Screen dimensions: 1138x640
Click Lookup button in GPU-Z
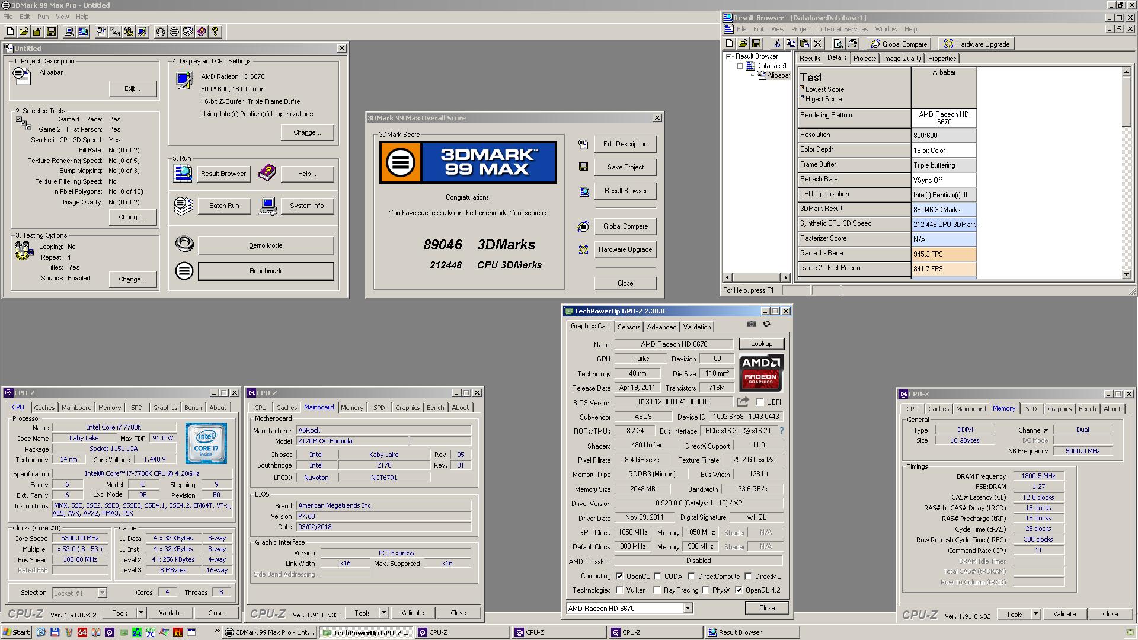click(x=762, y=344)
